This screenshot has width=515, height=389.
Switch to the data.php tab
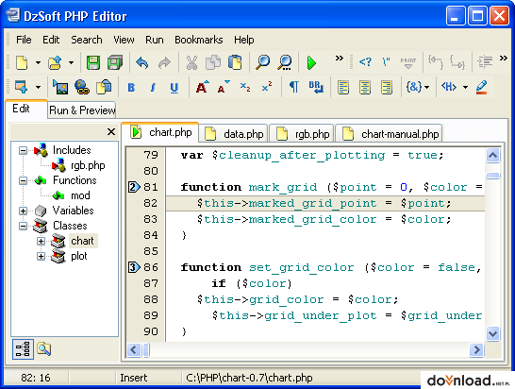pyautogui.click(x=234, y=134)
